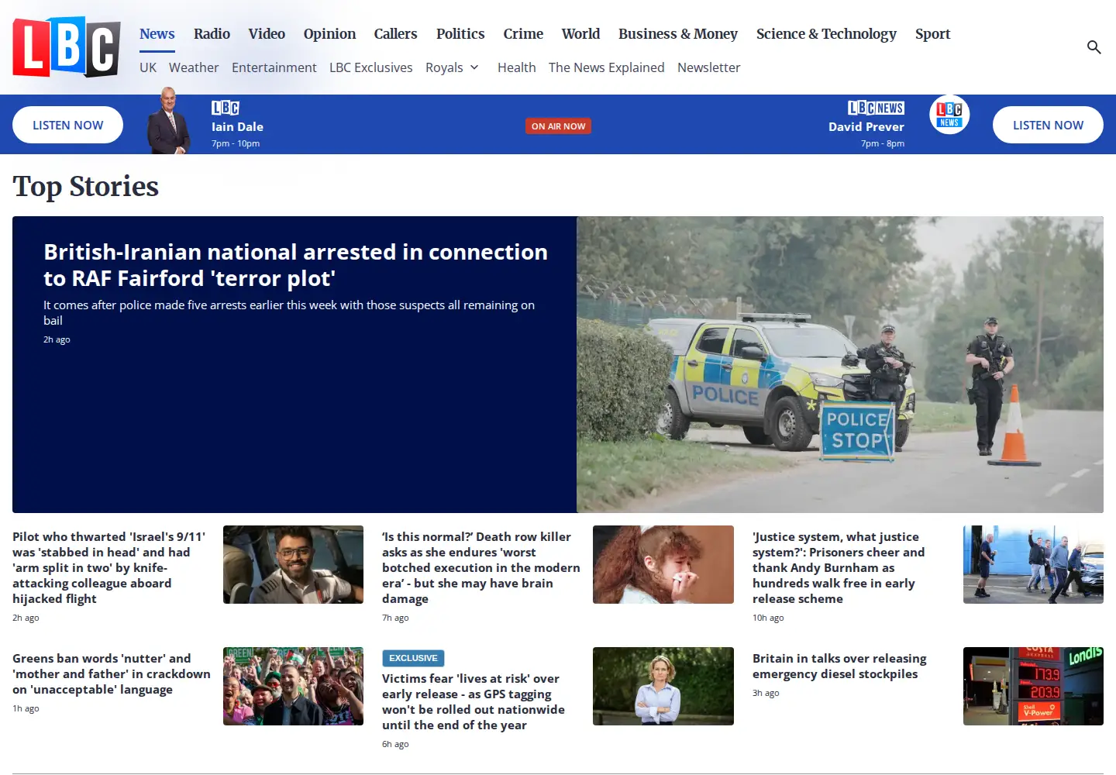Click Iain Dale presenter photo

coord(169,121)
